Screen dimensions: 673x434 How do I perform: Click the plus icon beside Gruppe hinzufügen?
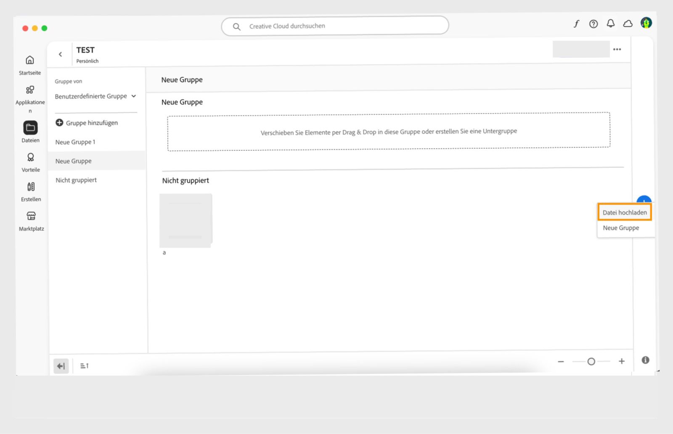click(59, 123)
